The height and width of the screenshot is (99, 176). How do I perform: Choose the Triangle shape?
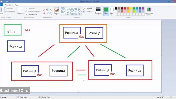coord(79,9)
